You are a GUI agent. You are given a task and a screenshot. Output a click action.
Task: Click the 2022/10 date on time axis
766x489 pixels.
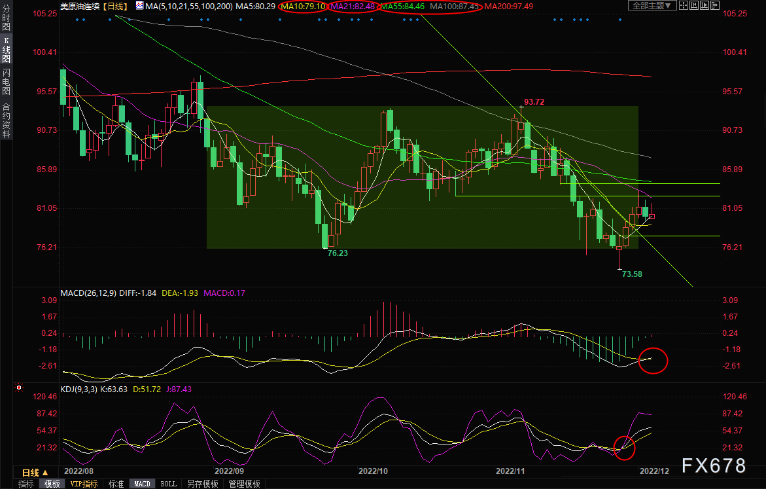(x=374, y=471)
